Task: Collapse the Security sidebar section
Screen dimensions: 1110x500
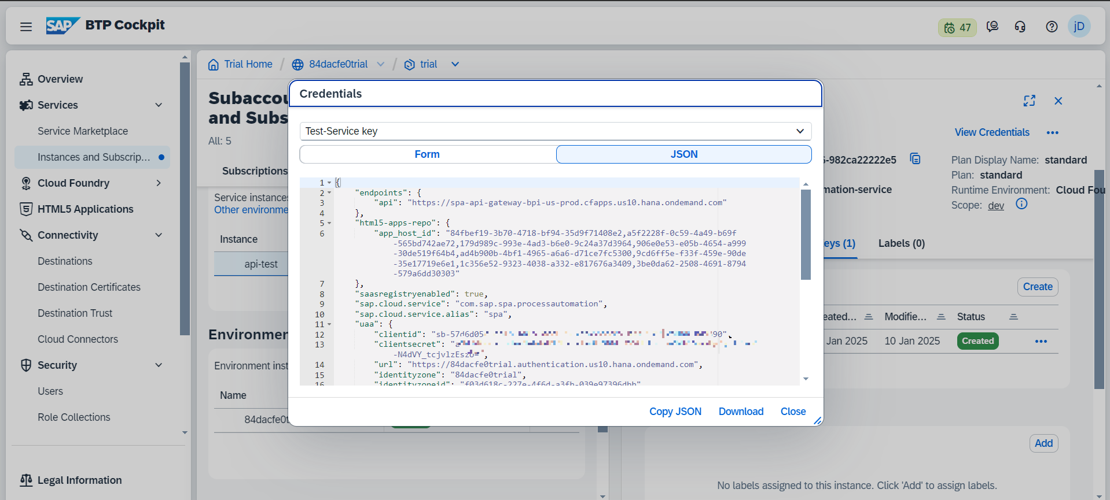Action: (x=159, y=365)
